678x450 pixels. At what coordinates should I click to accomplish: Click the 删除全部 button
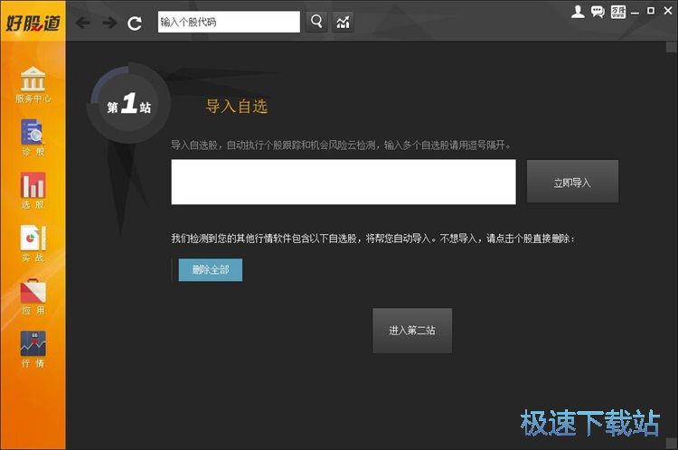click(x=211, y=270)
